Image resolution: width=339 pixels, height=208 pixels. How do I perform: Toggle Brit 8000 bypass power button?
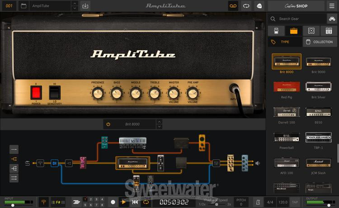pyautogui.click(x=108, y=124)
